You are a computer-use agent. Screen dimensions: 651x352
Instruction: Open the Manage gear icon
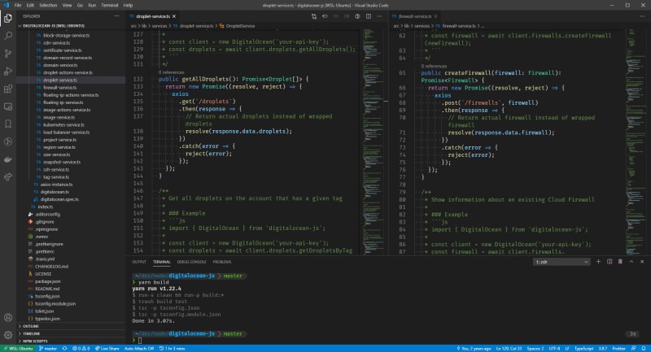(x=8, y=335)
